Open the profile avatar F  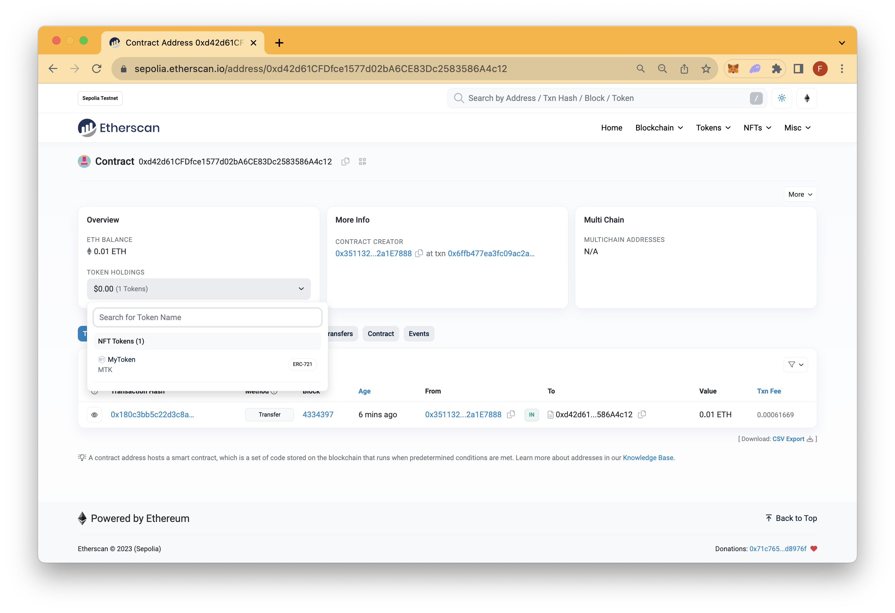820,69
